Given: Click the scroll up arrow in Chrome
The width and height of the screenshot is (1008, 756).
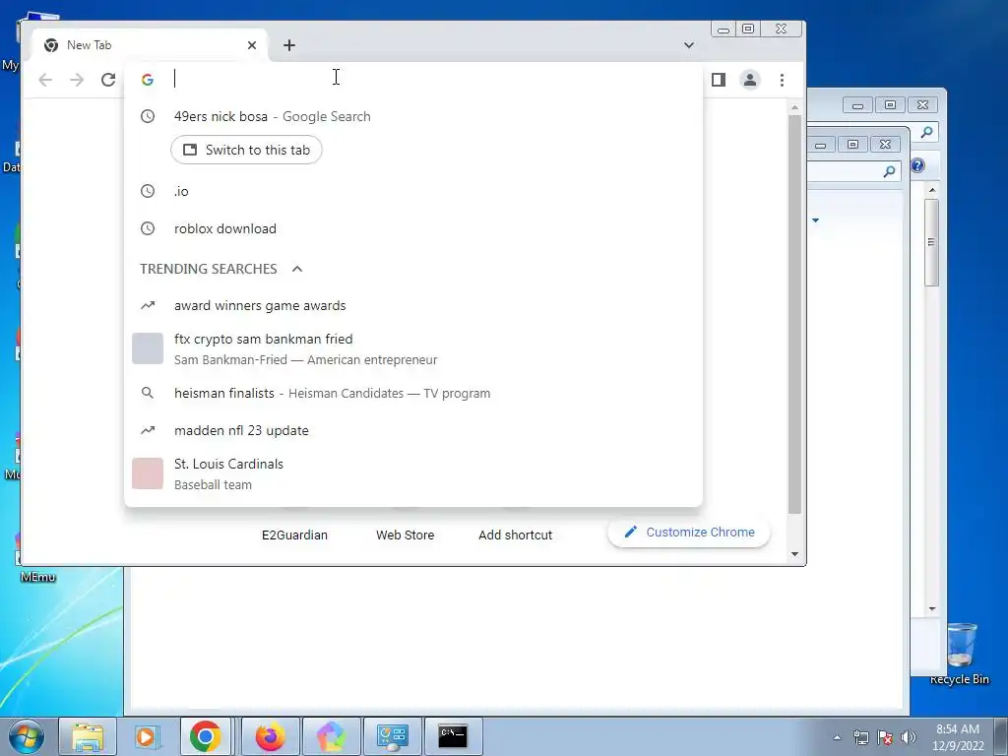Looking at the screenshot, I should 795,107.
